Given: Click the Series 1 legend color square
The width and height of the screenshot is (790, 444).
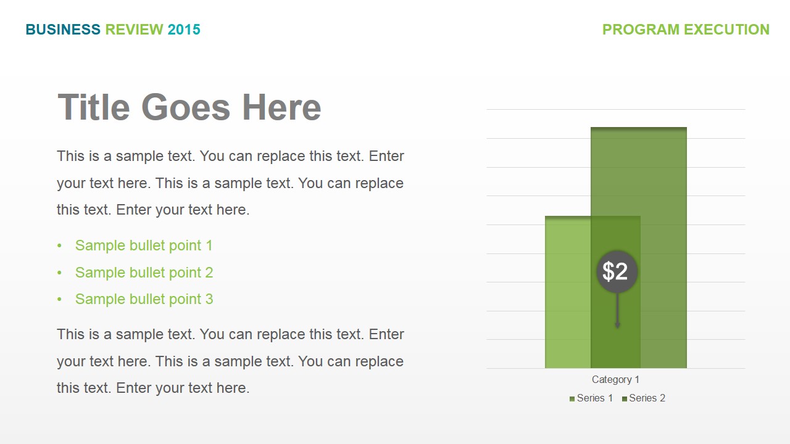Looking at the screenshot, I should coord(572,399).
